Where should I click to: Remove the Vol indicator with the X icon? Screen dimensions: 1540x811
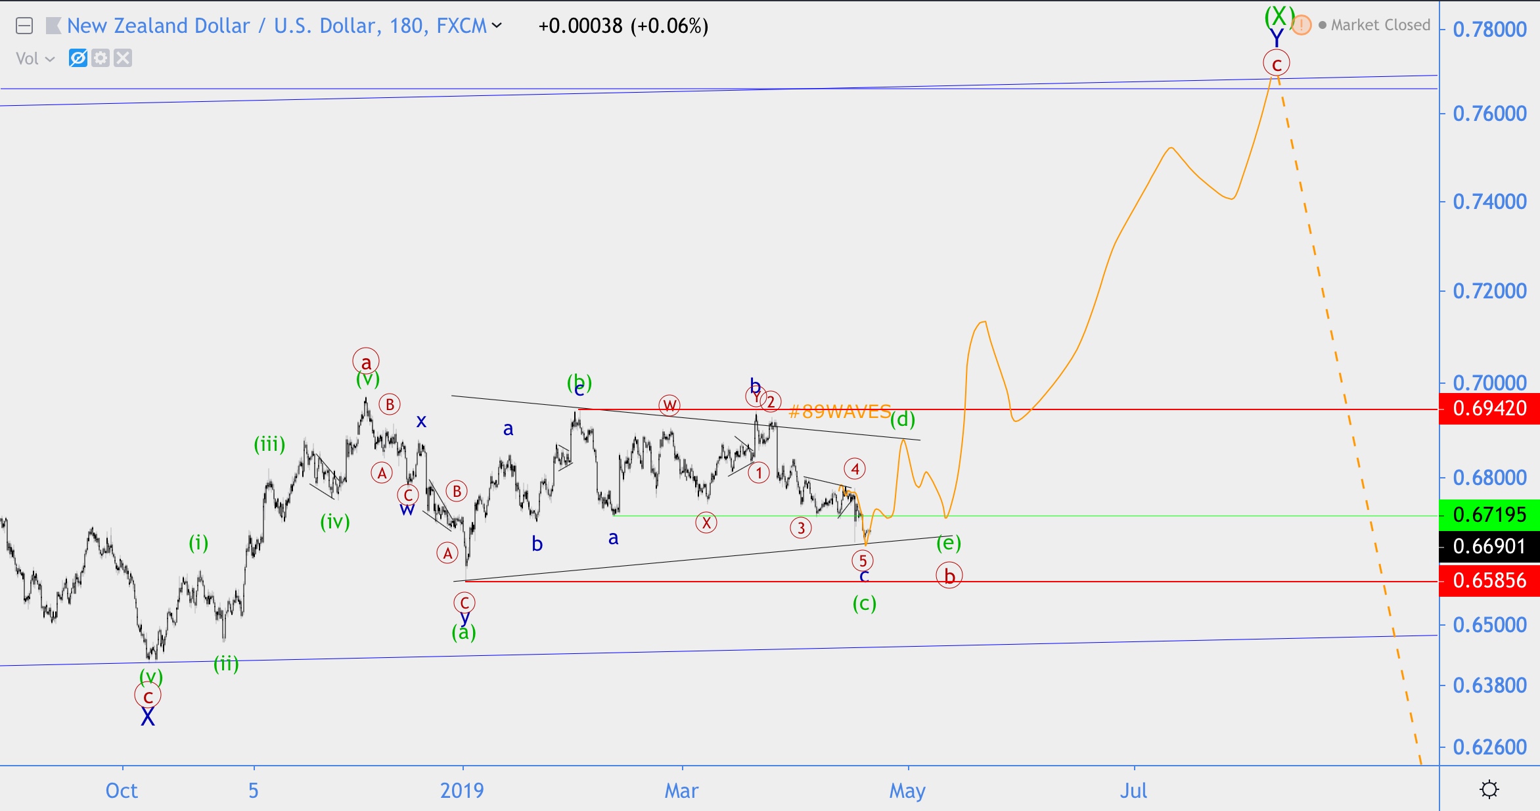pyautogui.click(x=123, y=58)
